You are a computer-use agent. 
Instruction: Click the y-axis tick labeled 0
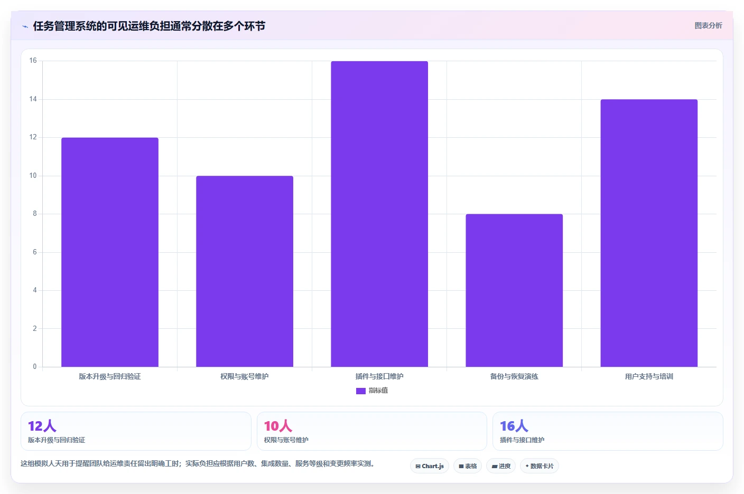35,367
